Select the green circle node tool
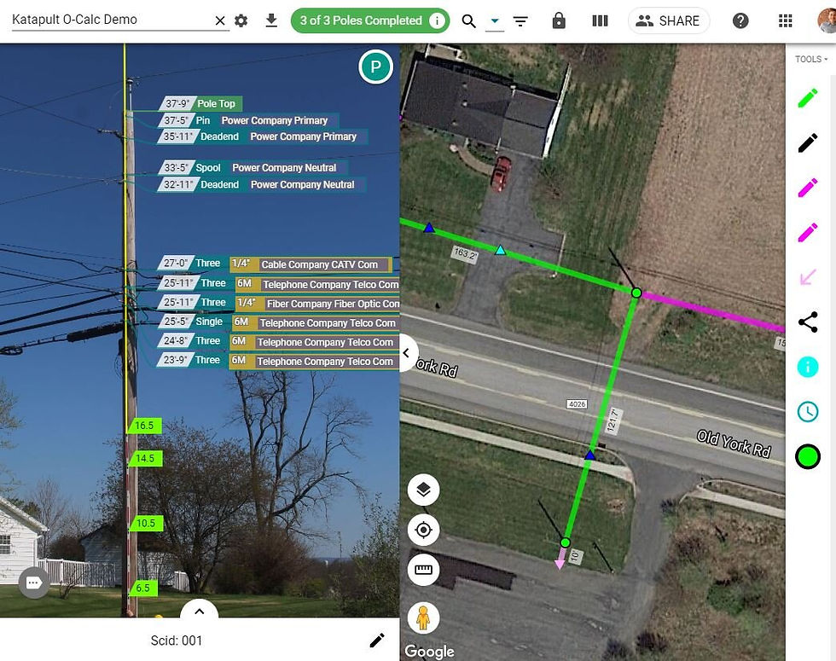Image resolution: width=836 pixels, height=661 pixels. click(808, 457)
